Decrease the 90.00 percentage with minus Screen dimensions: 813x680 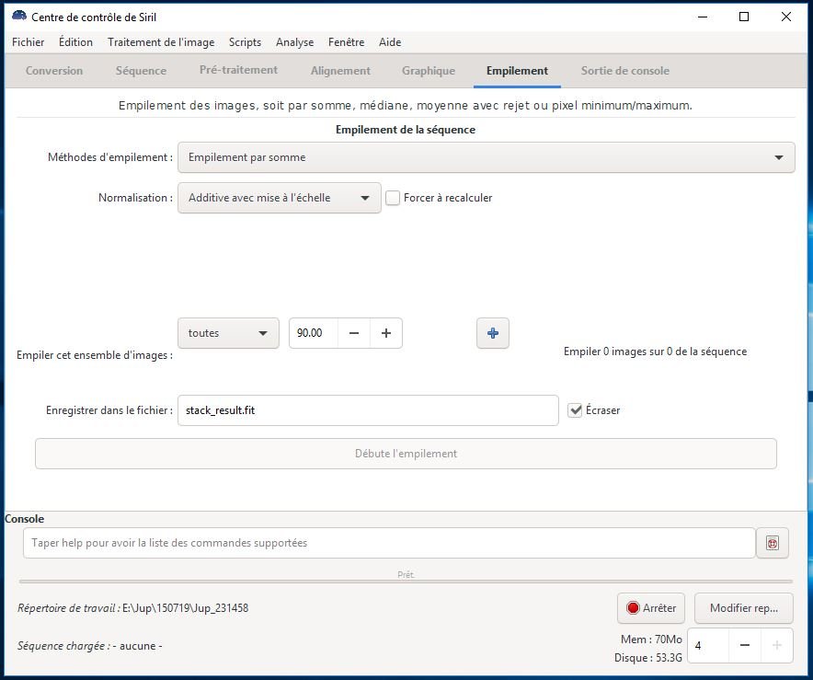353,333
